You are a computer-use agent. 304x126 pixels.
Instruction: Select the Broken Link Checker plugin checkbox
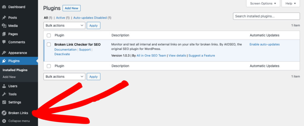pos(49,45)
